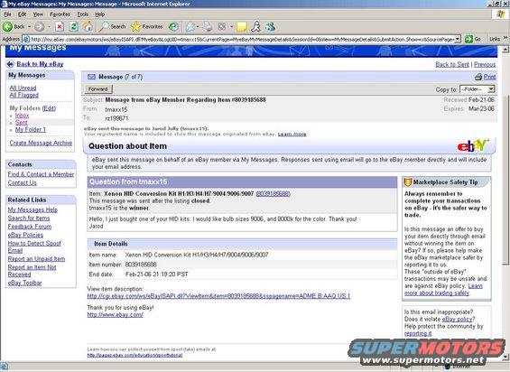The width and height of the screenshot is (510, 372).
Task: Click the Edit page toolbar icon
Action: tap(222, 27)
